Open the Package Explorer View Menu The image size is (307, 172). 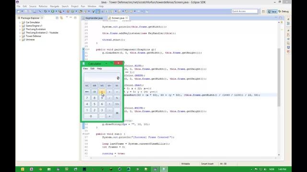click(x=67, y=18)
